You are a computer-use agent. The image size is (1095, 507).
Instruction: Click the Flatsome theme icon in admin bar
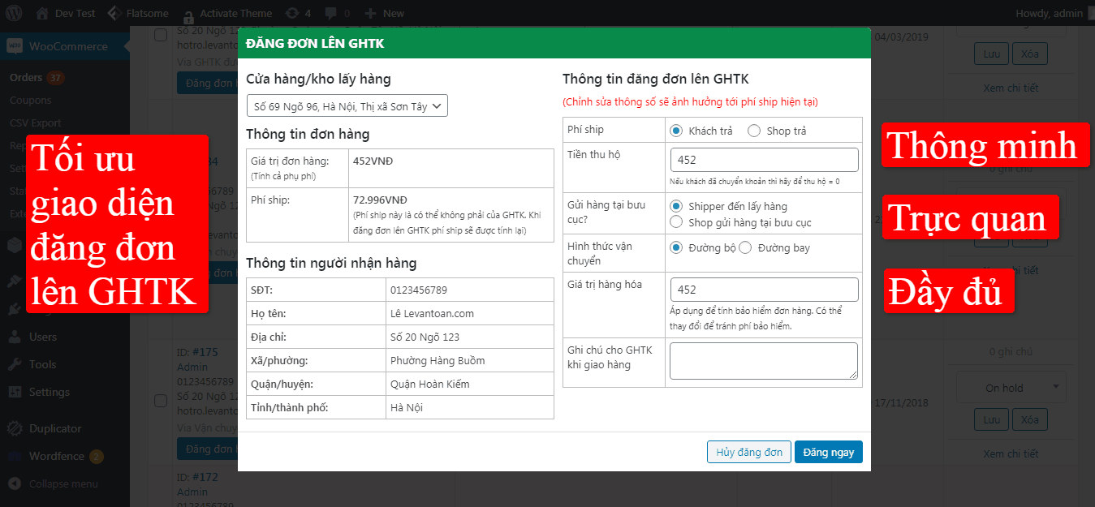click(x=114, y=13)
